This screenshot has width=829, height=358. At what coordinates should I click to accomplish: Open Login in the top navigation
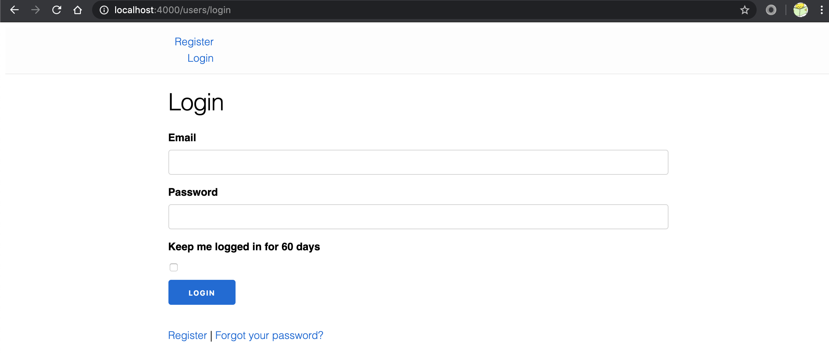pos(200,58)
